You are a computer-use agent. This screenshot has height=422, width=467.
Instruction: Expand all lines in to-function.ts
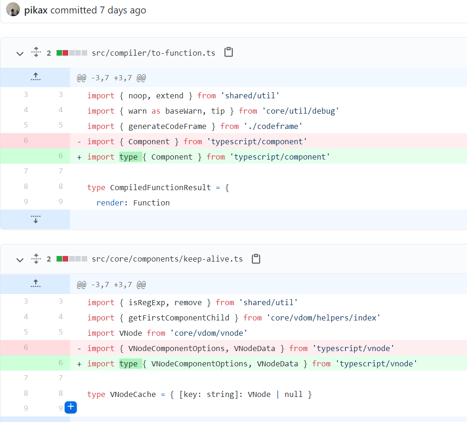[x=36, y=52]
